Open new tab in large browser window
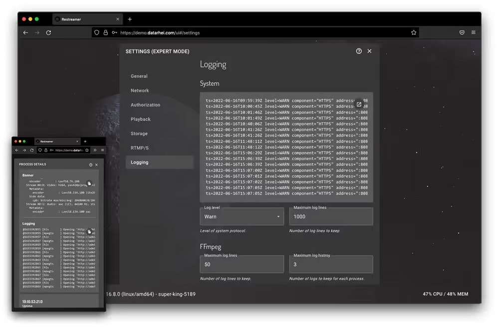This screenshot has width=499, height=327. coord(130,19)
